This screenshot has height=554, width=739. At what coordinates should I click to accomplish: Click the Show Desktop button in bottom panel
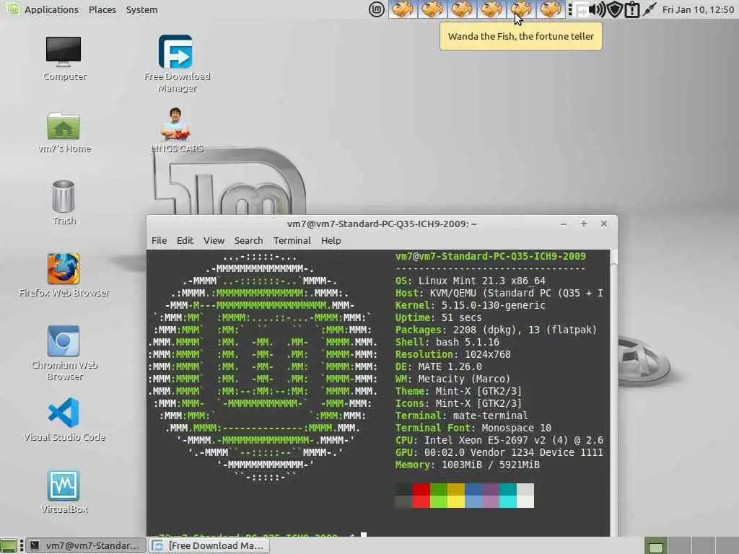point(9,545)
